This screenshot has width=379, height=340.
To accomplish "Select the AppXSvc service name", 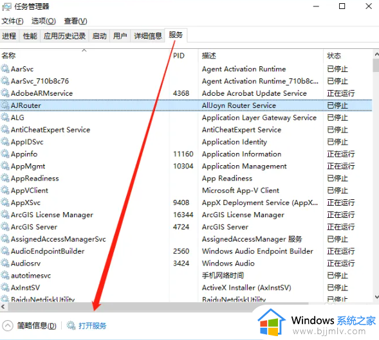I will 25,202.
